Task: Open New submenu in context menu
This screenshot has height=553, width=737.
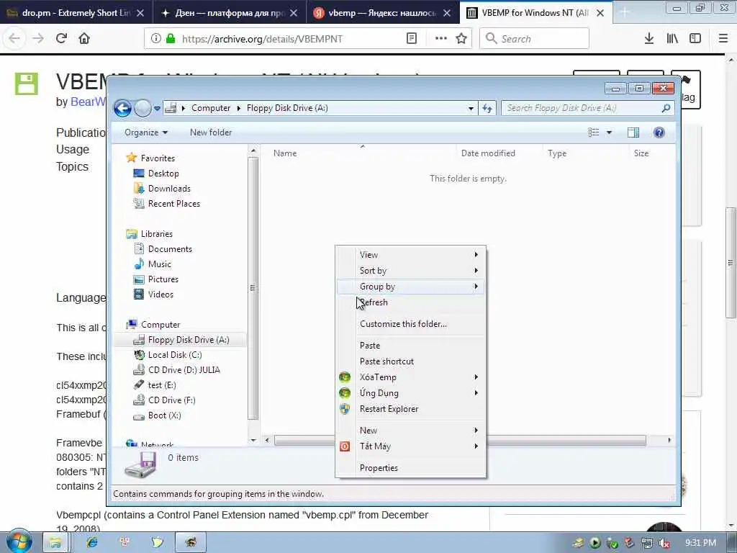Action: click(411, 431)
